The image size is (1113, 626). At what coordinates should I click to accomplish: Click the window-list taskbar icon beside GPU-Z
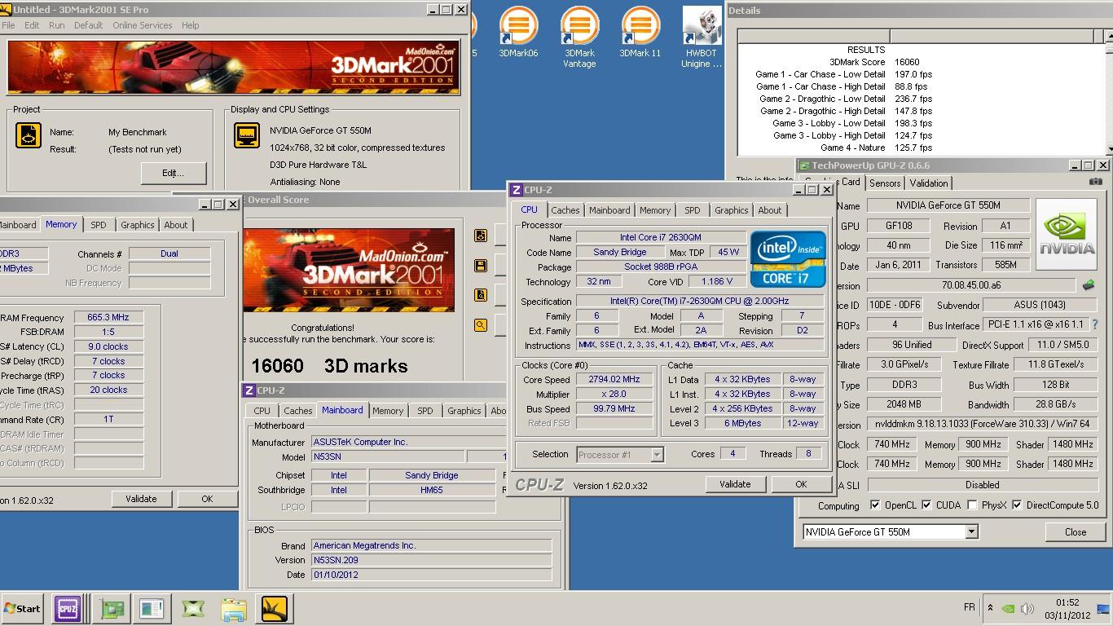152,608
